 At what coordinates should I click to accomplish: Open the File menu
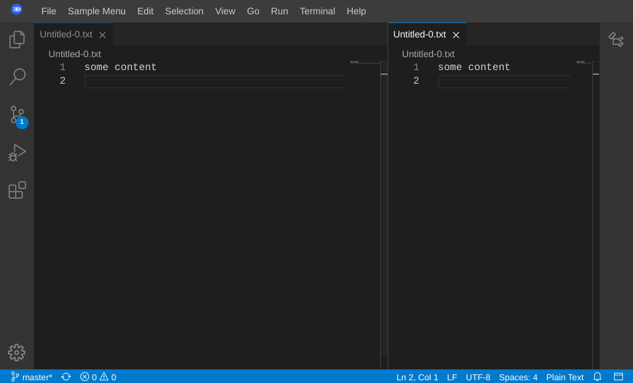coord(48,11)
